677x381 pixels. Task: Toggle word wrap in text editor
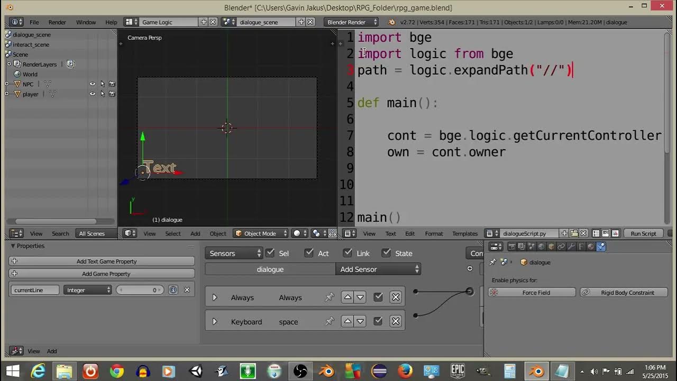(x=606, y=233)
